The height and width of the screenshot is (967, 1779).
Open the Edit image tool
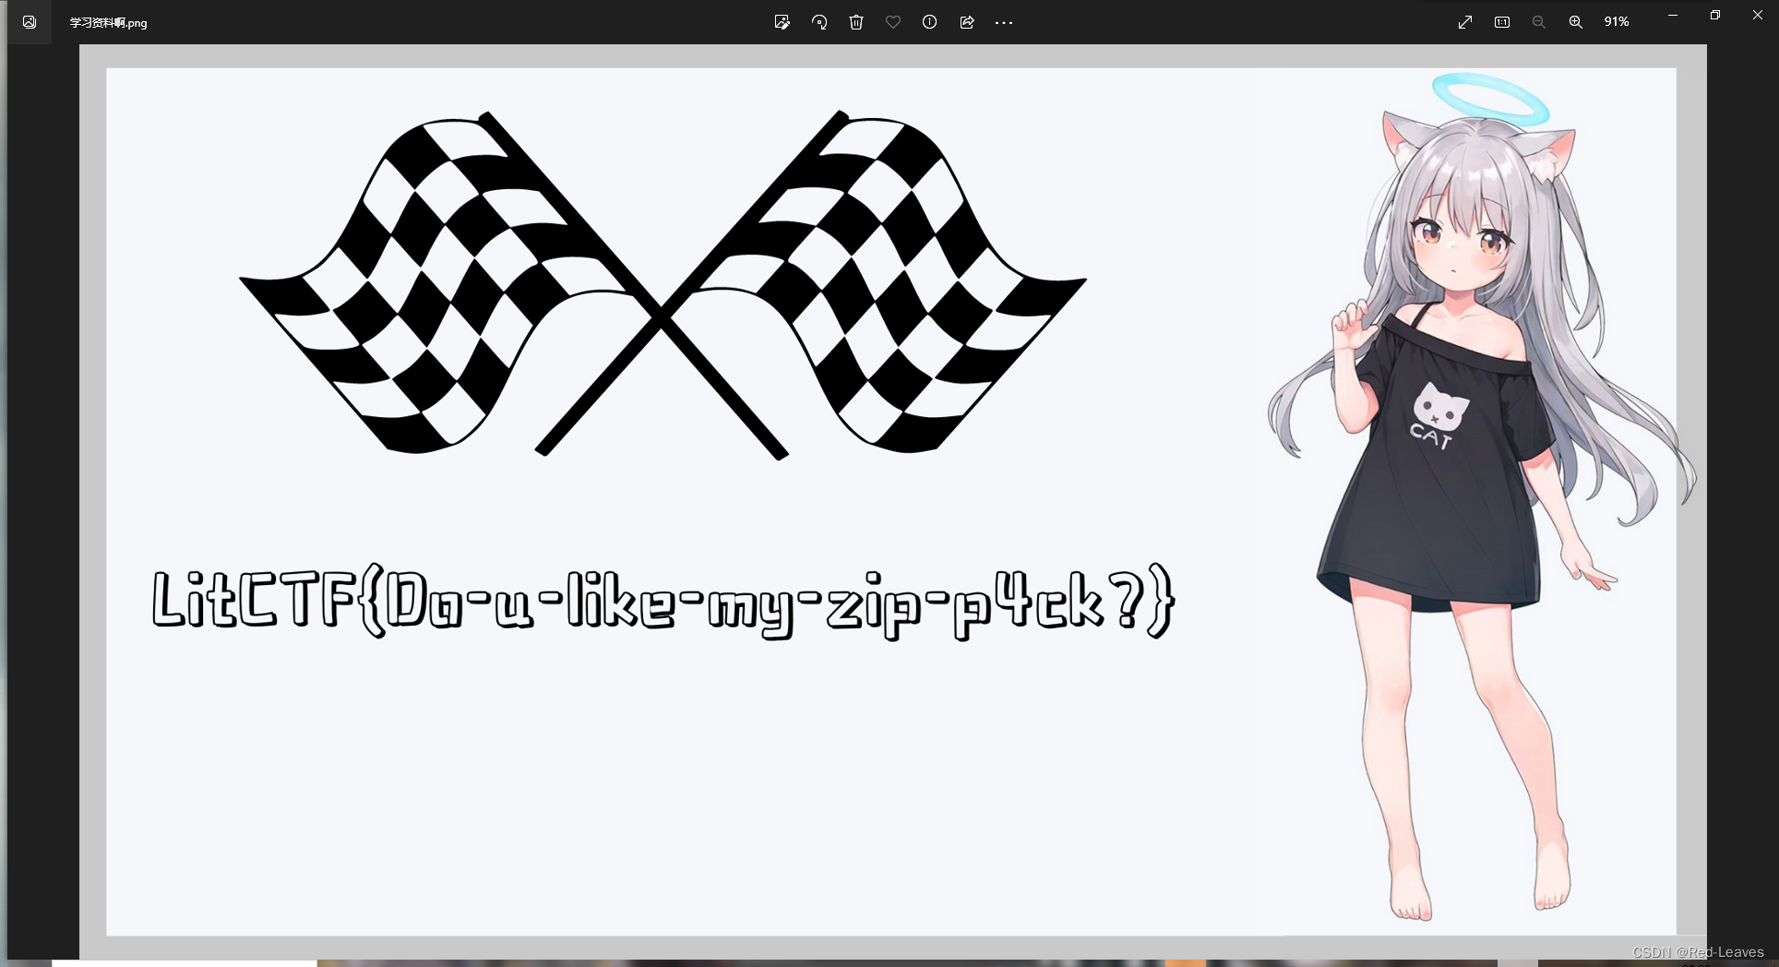tap(782, 22)
